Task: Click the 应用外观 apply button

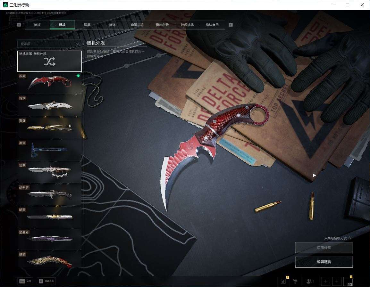Action: click(x=324, y=248)
